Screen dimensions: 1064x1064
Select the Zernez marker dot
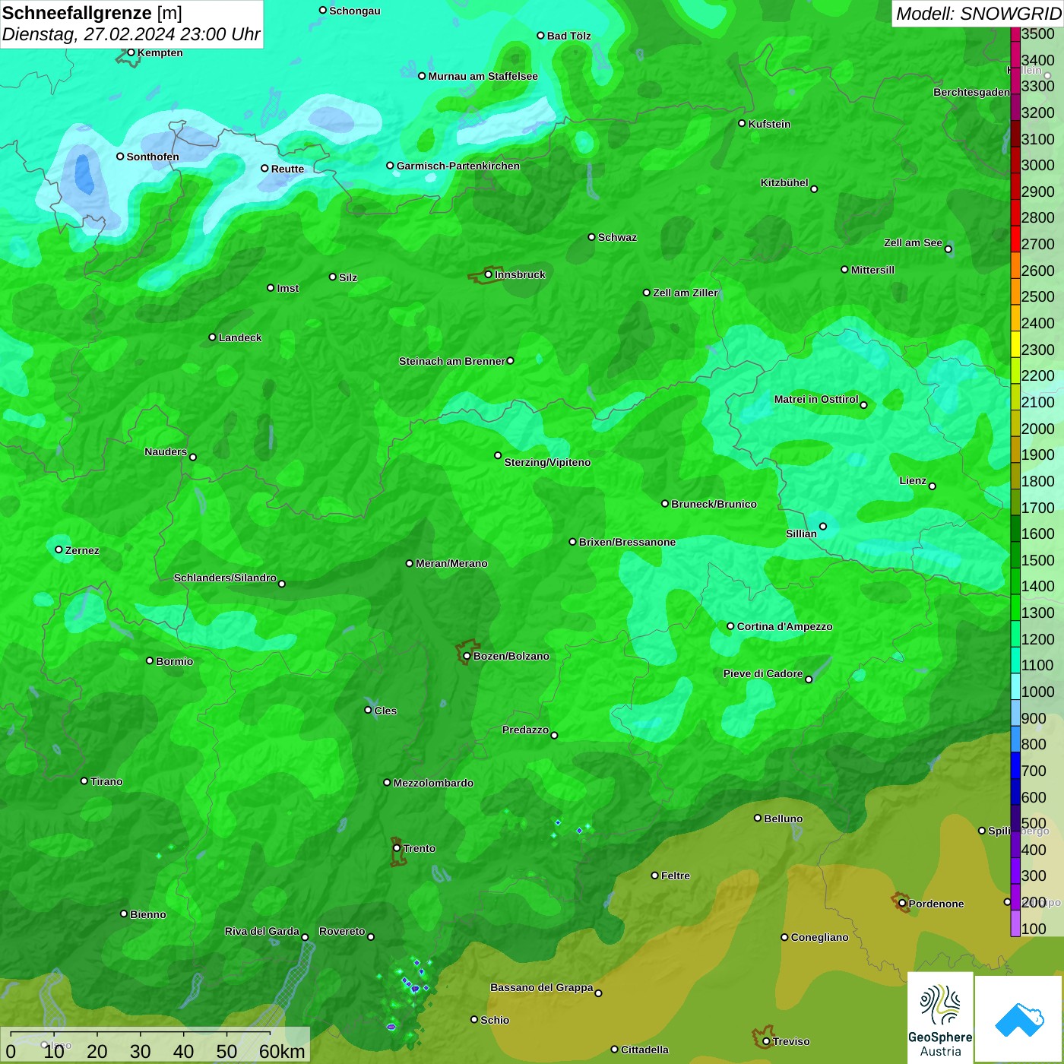tap(59, 549)
